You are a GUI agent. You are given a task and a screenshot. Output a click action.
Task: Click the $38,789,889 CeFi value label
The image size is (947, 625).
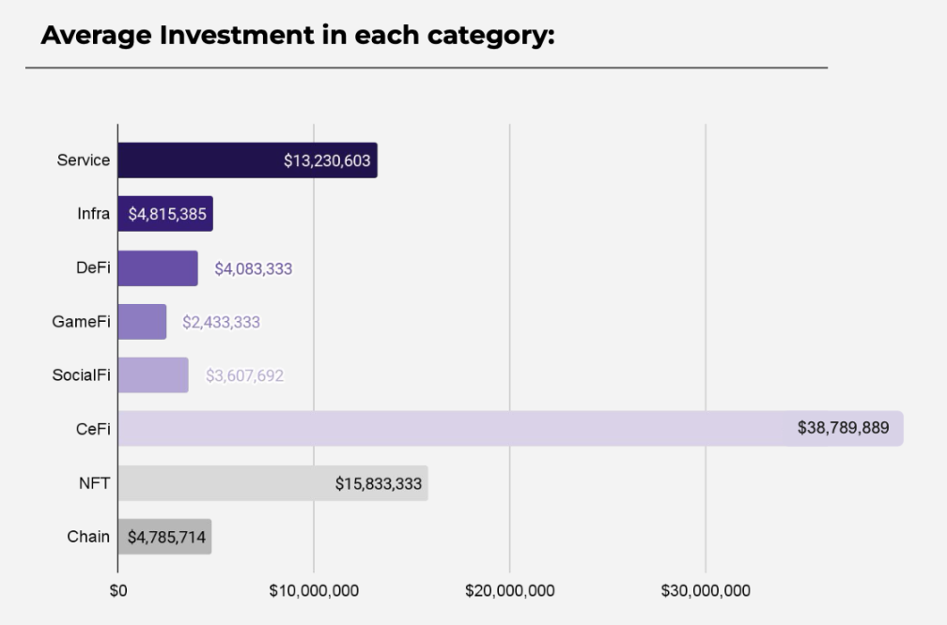pyautogui.click(x=843, y=428)
